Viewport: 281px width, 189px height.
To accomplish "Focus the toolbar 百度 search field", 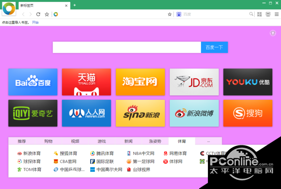I will pos(215,14).
